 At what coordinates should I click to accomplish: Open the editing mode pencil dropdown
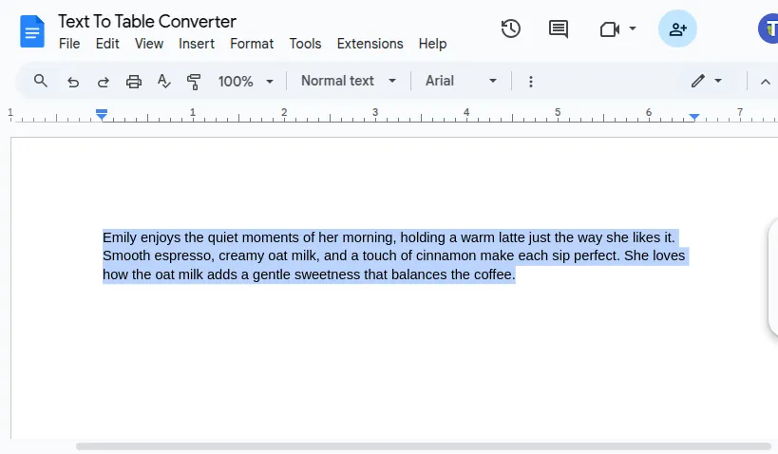pyautogui.click(x=707, y=81)
